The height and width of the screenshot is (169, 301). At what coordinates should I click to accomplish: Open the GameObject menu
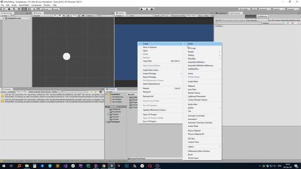point(24,5)
